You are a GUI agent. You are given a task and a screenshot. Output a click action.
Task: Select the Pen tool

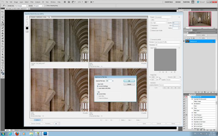3,49
